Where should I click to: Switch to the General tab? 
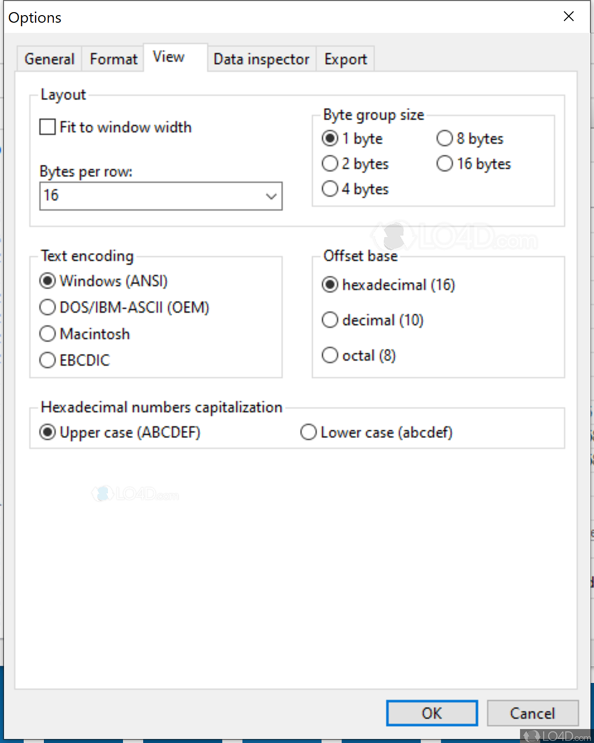(x=49, y=59)
